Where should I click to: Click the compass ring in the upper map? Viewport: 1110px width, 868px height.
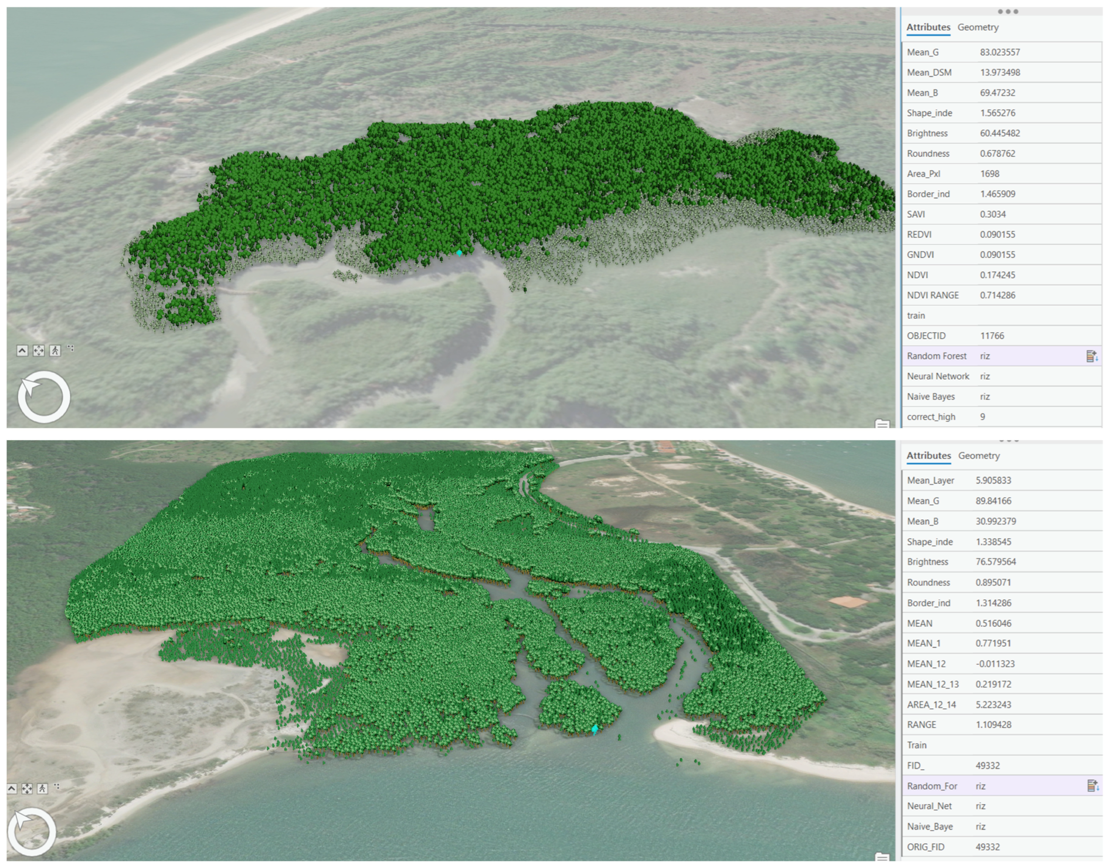[x=44, y=397]
